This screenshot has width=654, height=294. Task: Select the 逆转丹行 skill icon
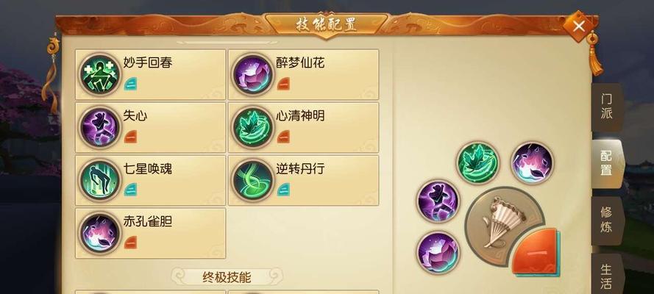pos(252,180)
